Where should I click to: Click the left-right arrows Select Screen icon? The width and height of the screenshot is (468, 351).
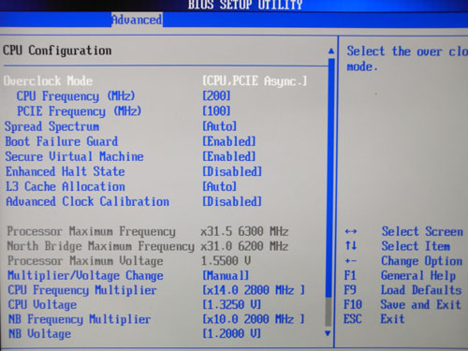351,232
